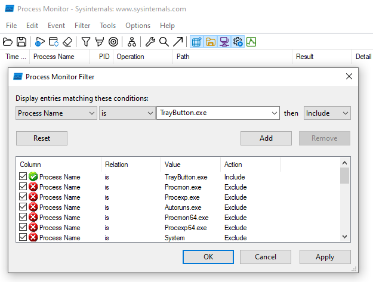Viewport: 373px width, 282px height.
Task: Uncheck the Procexp.exe filter checkbox
Action: [23, 197]
